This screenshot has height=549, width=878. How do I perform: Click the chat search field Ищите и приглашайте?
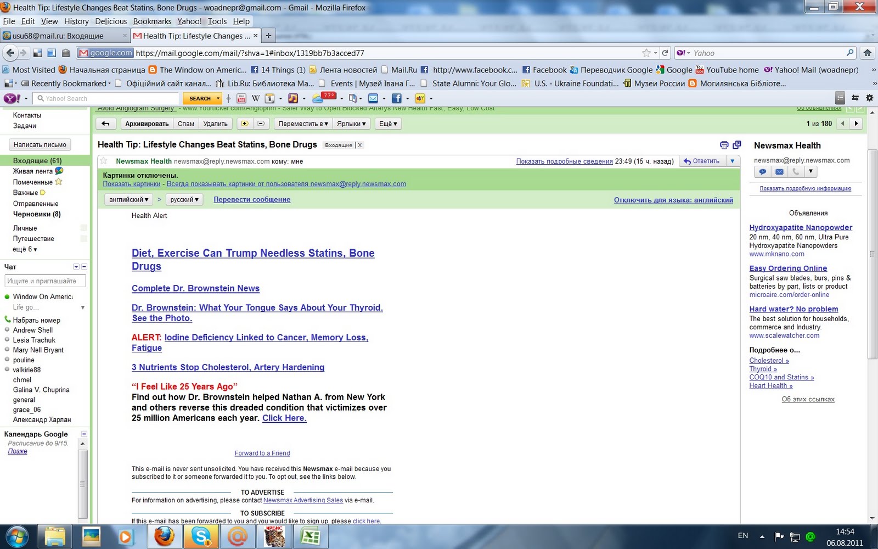(x=45, y=281)
